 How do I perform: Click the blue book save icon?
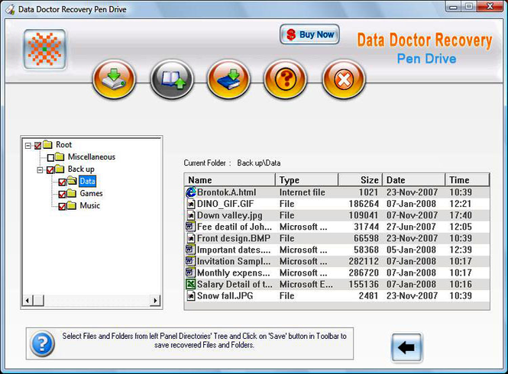tap(229, 79)
